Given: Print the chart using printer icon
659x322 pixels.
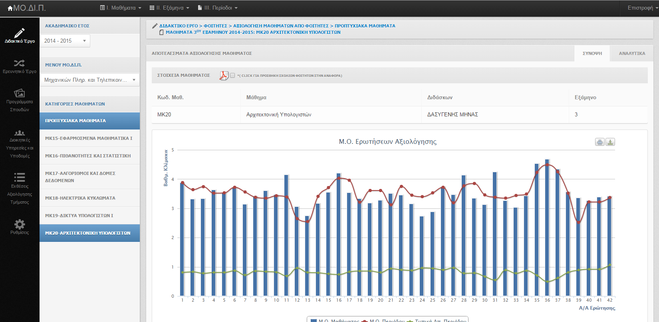Looking at the screenshot, I should pos(600,142).
